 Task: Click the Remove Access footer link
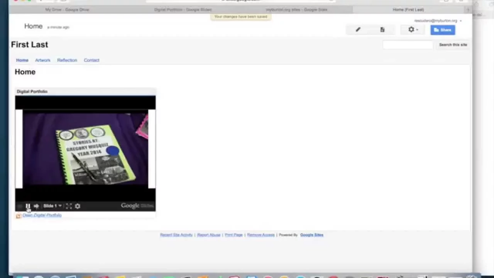[261, 235]
